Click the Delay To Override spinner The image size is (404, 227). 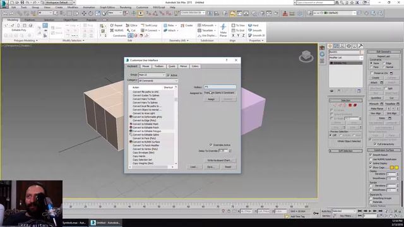230,151
